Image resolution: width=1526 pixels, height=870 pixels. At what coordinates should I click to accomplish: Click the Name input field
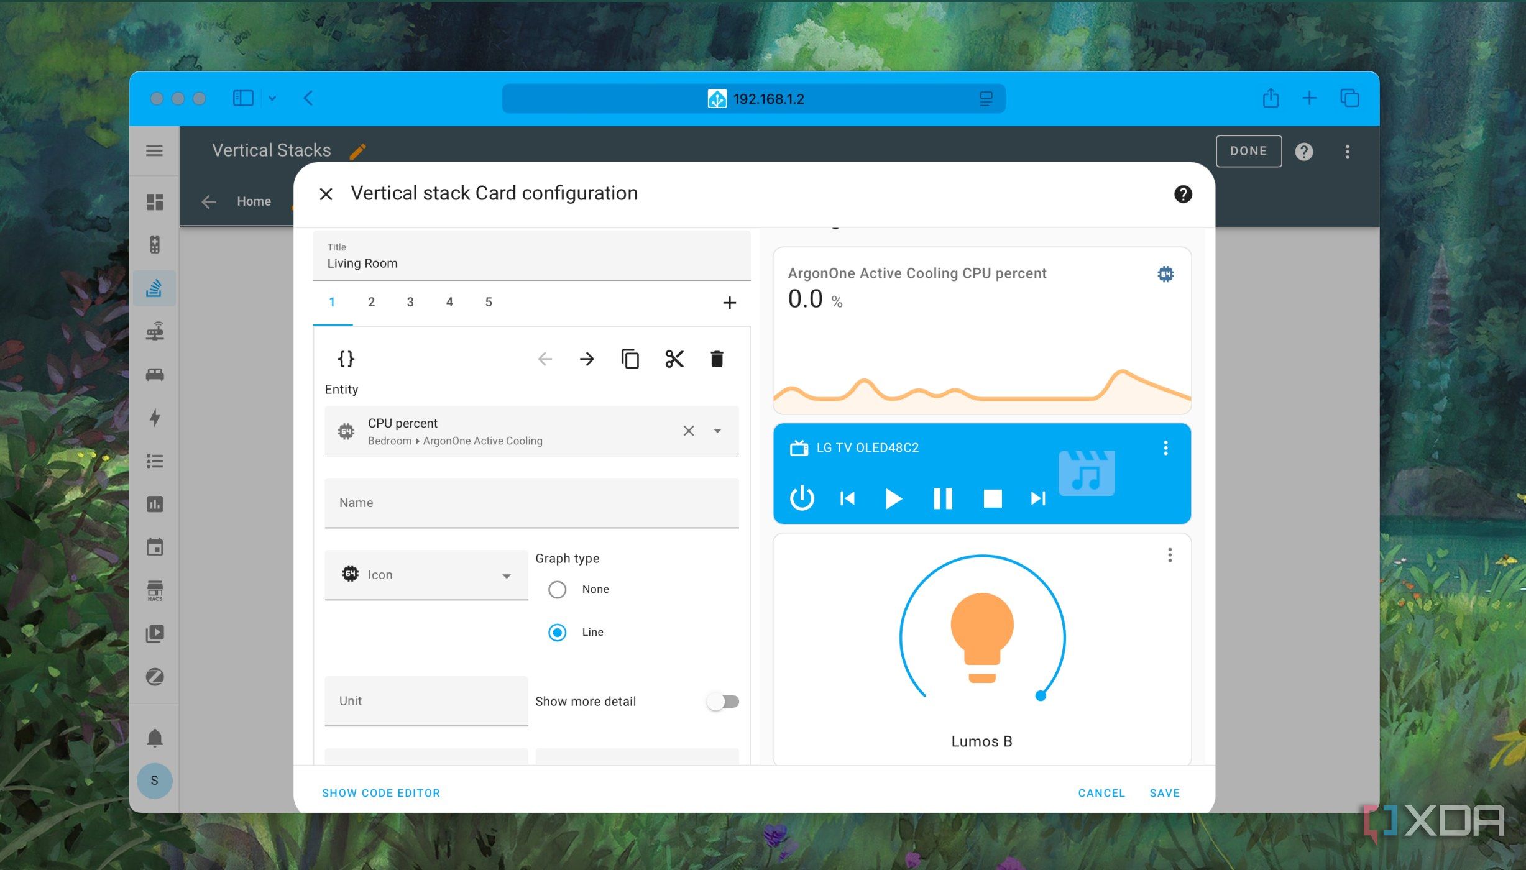[x=532, y=503]
